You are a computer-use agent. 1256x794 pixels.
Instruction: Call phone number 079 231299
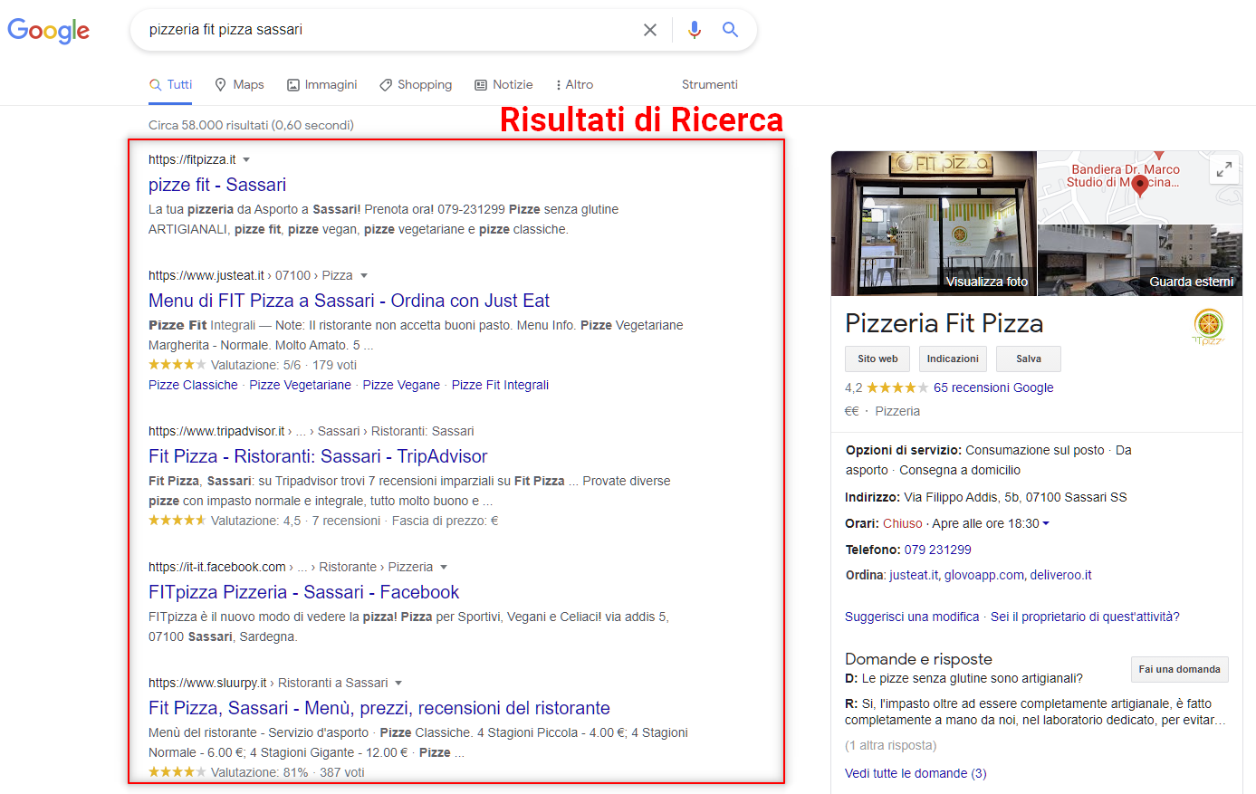point(937,550)
